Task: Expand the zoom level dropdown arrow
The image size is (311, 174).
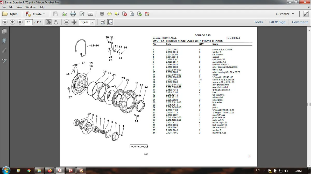Action: click(93, 22)
